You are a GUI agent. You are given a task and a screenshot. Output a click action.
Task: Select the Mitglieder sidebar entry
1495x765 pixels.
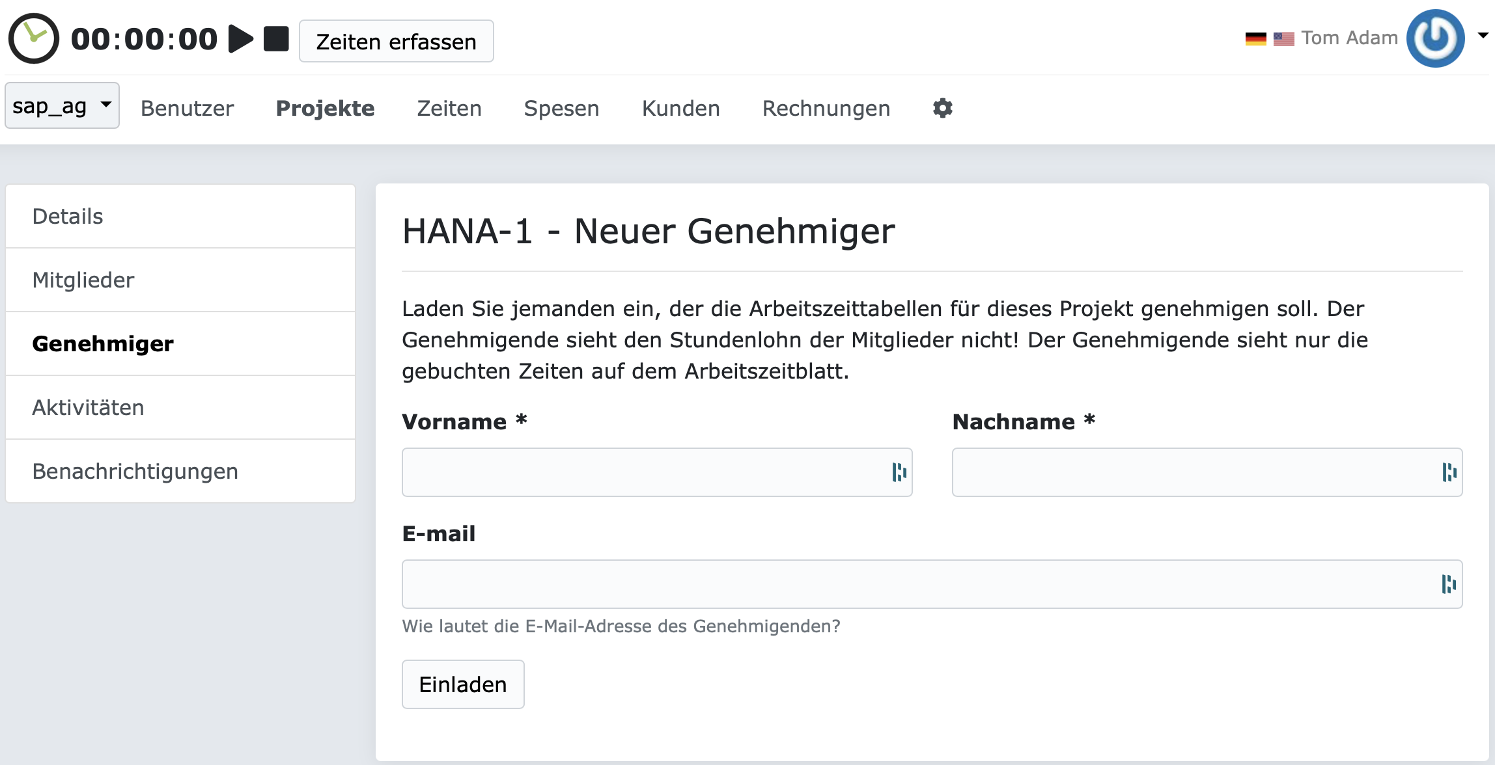(83, 280)
